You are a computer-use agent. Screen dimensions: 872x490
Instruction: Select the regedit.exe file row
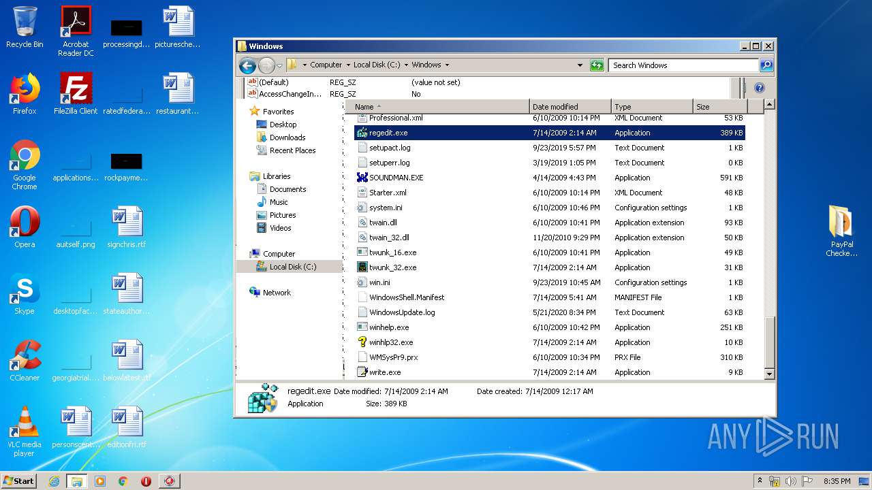[549, 133]
